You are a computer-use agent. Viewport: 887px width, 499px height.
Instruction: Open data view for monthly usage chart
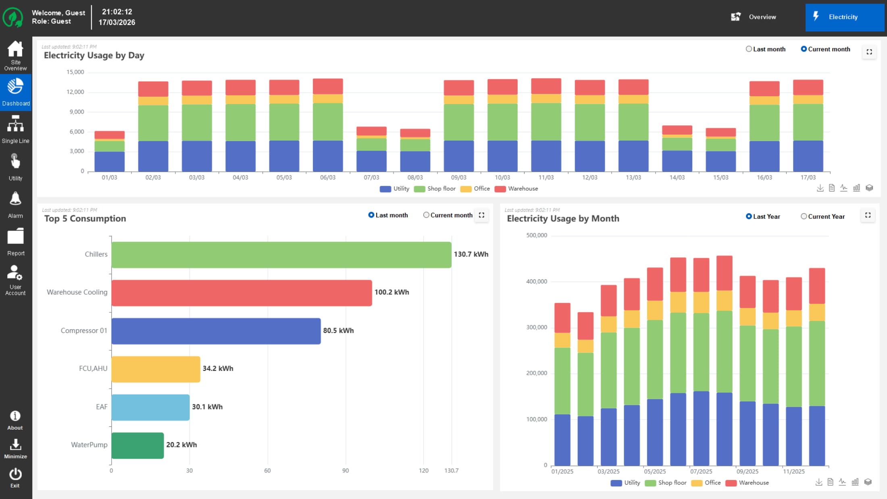point(831,482)
